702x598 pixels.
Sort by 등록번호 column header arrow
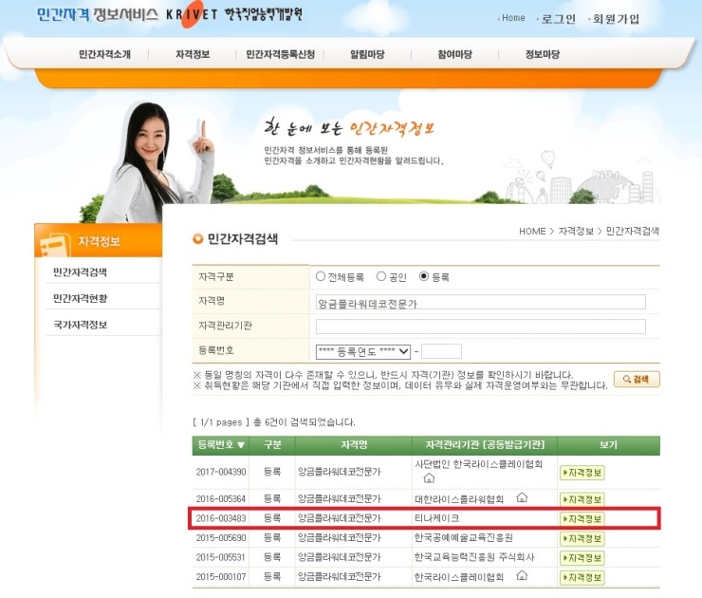241,445
